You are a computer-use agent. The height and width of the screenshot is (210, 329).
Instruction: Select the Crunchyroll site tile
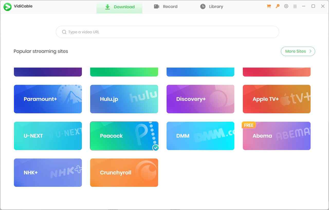point(124,172)
